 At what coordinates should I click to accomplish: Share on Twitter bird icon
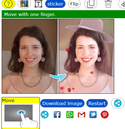pyautogui.click(x=93, y=114)
